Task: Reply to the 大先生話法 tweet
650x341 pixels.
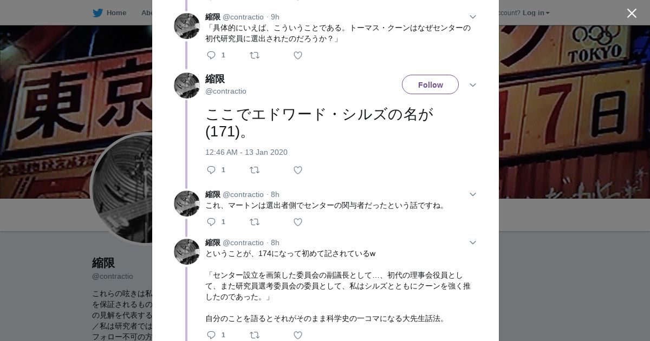Action: point(211,335)
